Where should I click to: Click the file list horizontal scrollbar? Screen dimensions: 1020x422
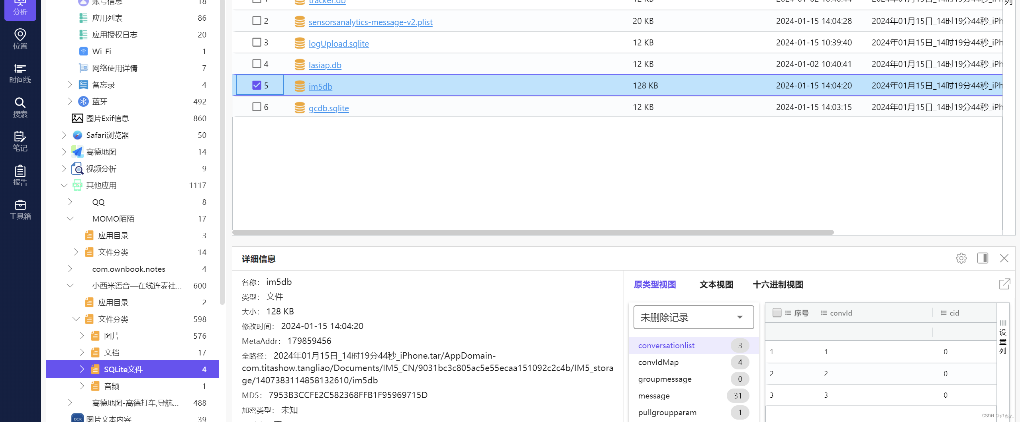tap(533, 232)
